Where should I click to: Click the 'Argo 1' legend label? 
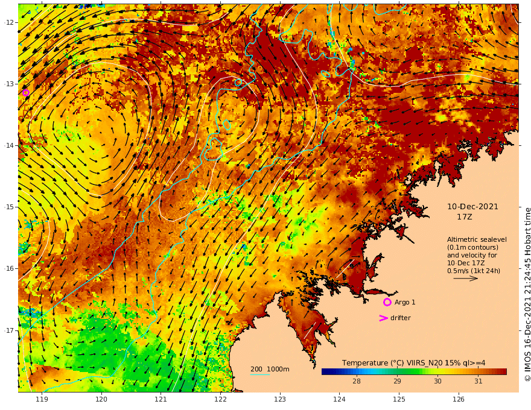pyautogui.click(x=405, y=302)
